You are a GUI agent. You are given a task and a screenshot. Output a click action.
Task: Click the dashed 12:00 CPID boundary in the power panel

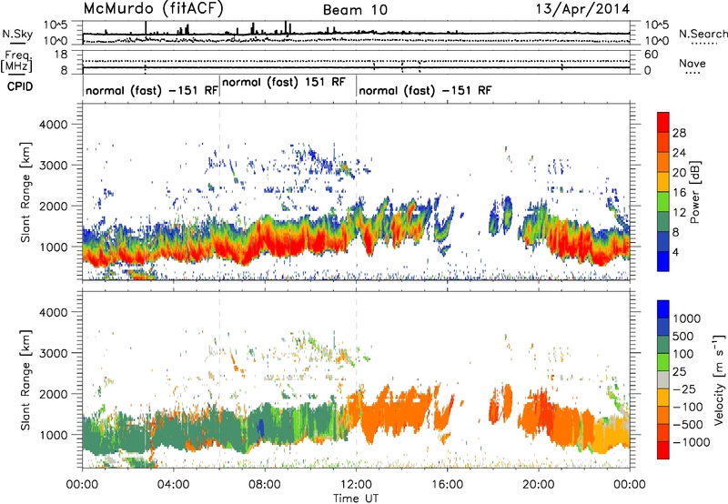point(357,192)
